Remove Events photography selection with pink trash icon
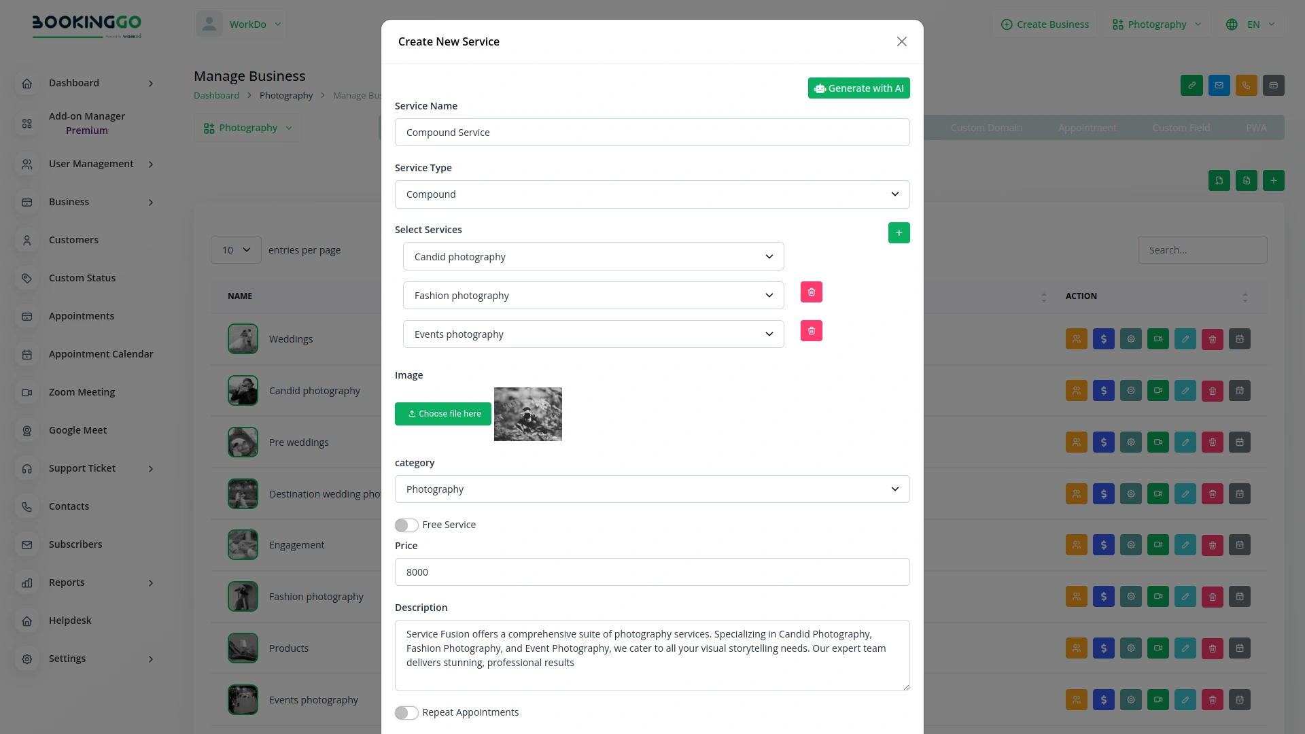1305x734 pixels. click(x=812, y=331)
